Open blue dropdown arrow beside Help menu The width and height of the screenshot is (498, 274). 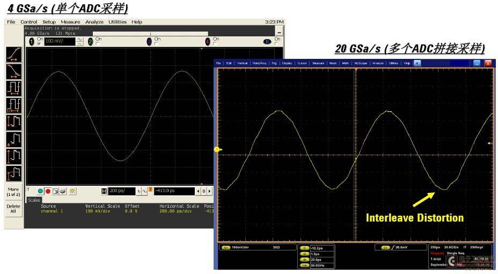(417, 63)
